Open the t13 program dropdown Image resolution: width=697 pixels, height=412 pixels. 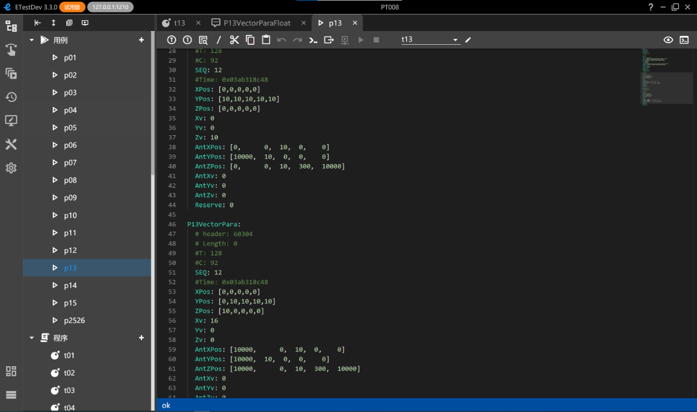pos(431,40)
